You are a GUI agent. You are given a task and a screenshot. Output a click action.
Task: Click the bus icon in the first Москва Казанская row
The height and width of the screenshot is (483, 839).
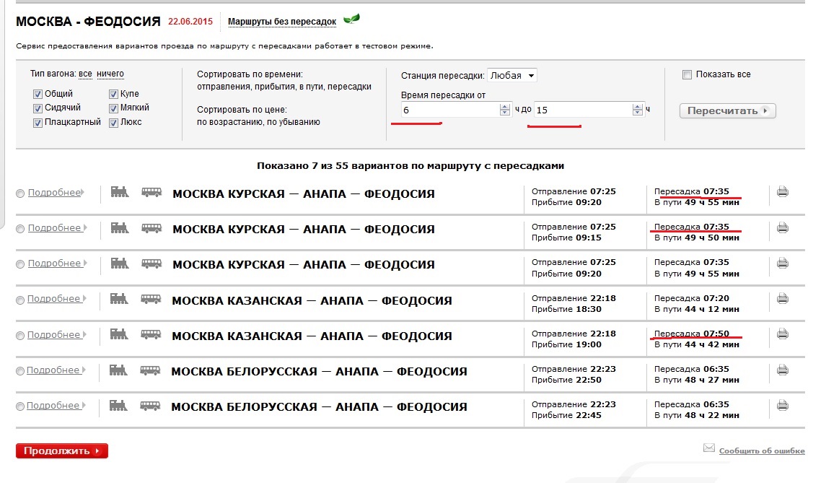(151, 299)
